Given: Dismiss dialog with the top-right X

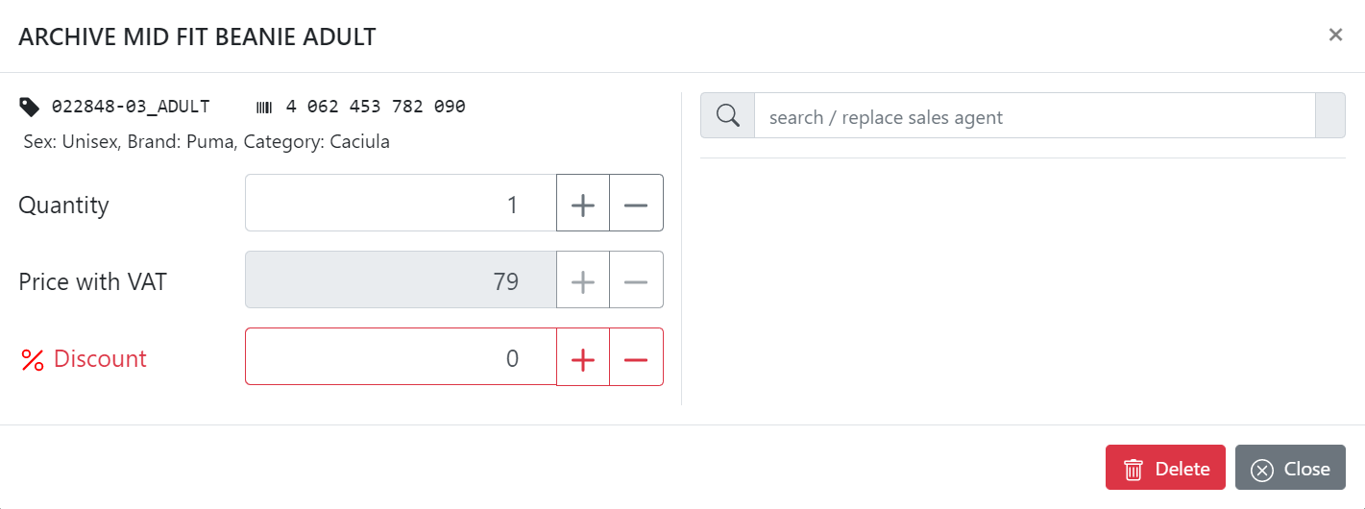Looking at the screenshot, I should pyautogui.click(x=1335, y=36).
